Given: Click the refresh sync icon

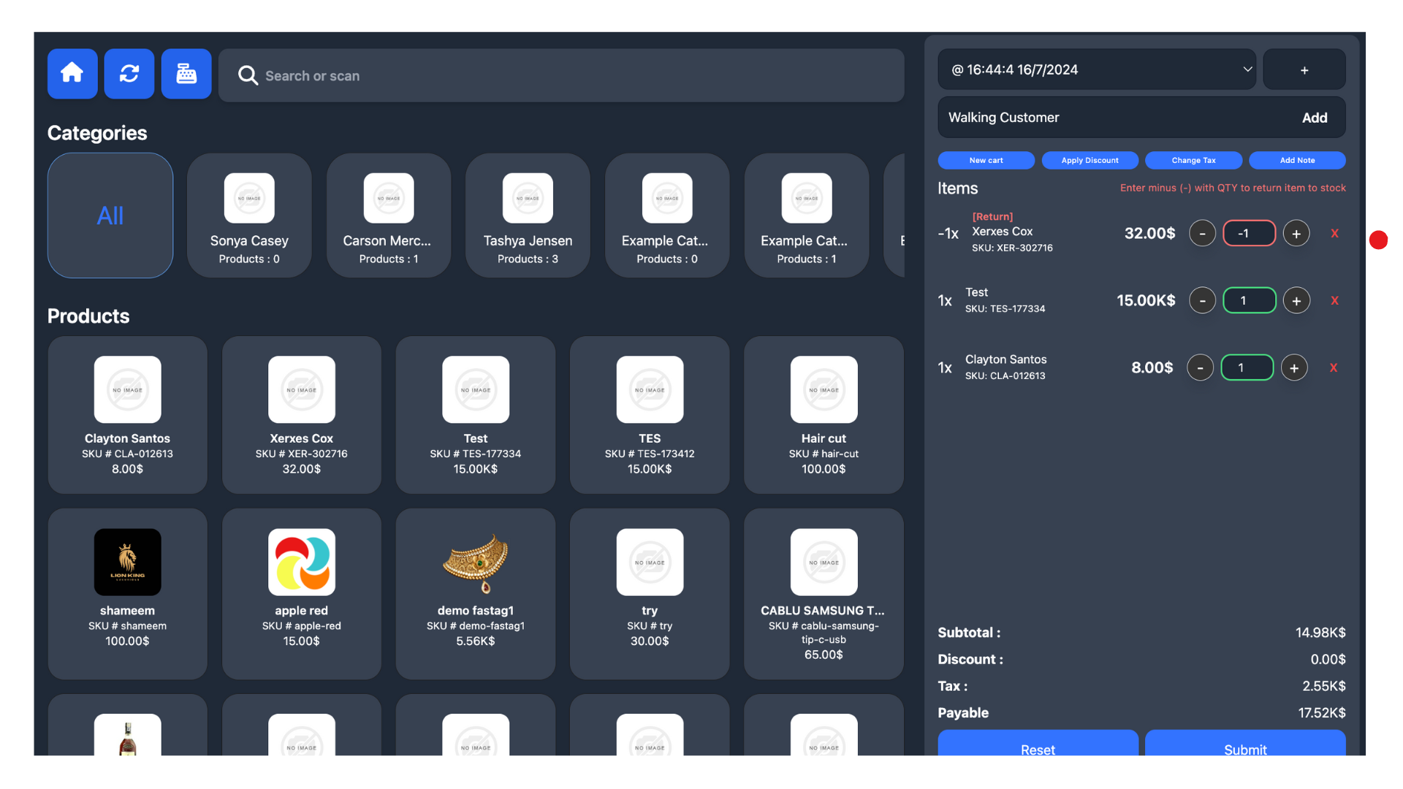Looking at the screenshot, I should (x=129, y=74).
